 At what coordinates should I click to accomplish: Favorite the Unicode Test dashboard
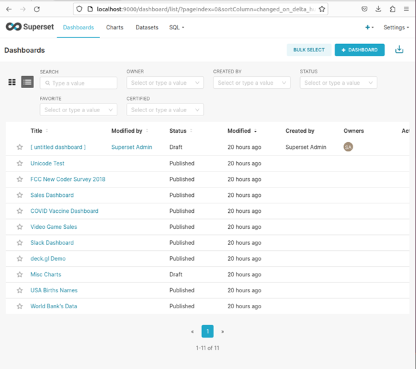(x=19, y=163)
